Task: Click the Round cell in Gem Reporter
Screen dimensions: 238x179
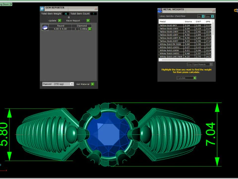Action: click(60, 26)
